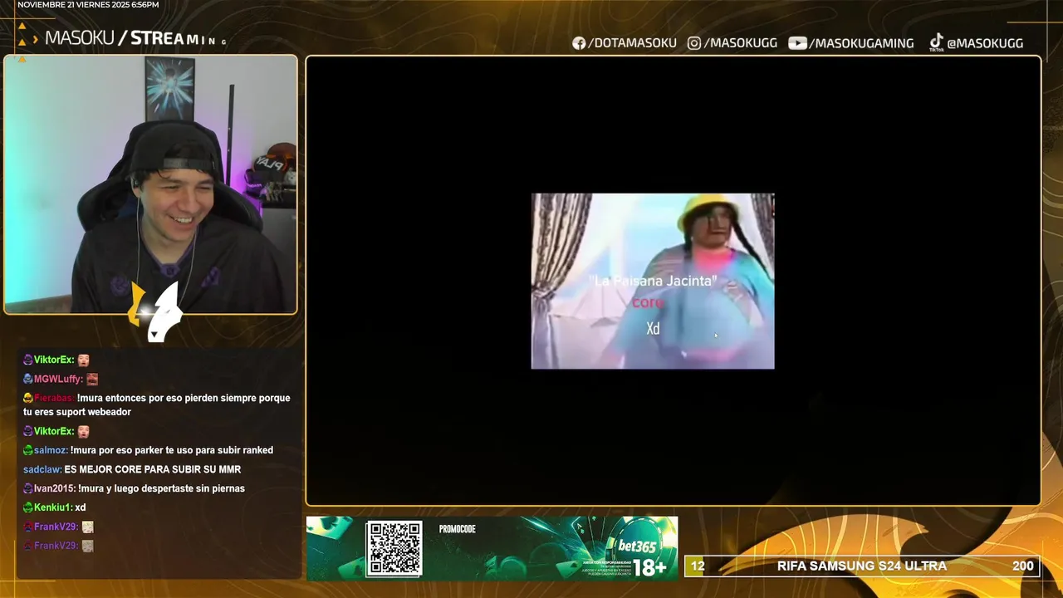Click the raffle current count '12'
The height and width of the screenshot is (598, 1063).
698,566
